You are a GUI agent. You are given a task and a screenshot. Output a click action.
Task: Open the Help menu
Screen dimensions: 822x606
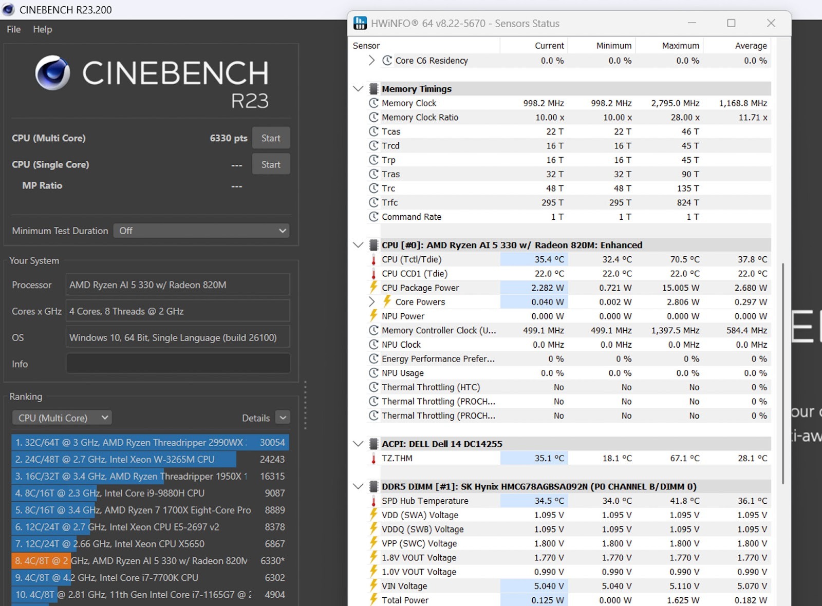click(x=43, y=29)
